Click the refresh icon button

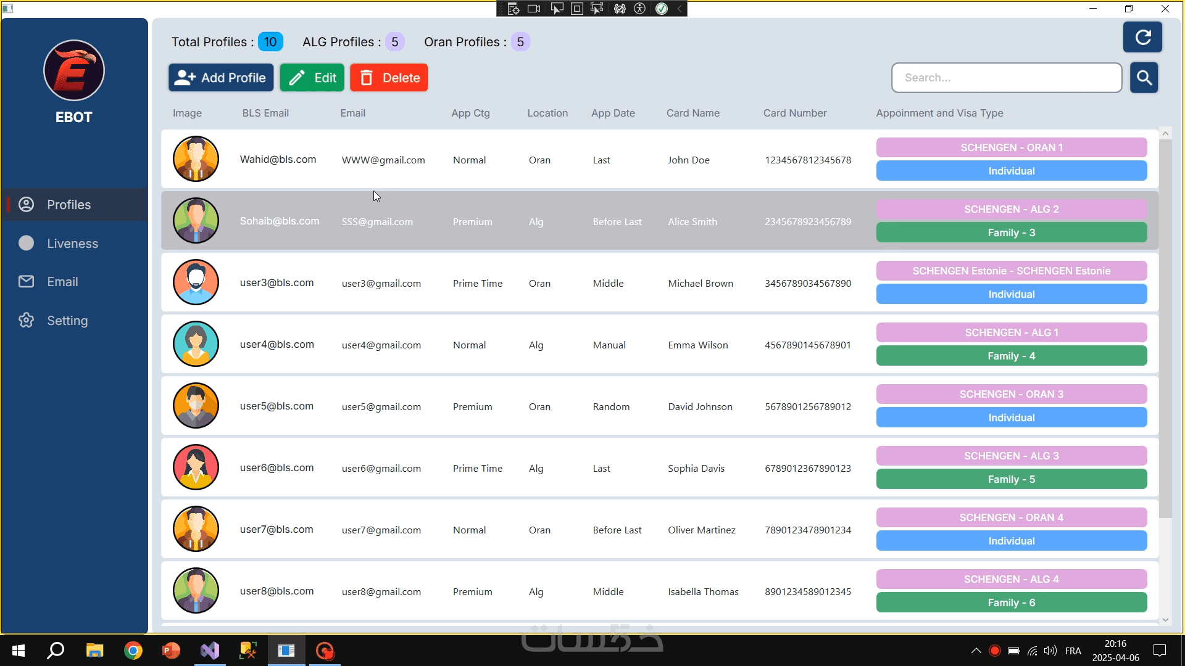point(1142,38)
